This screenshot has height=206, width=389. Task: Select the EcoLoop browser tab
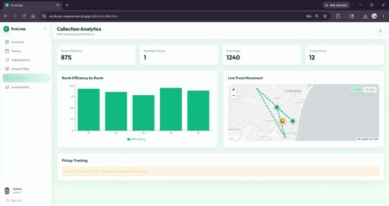(x=32, y=5)
